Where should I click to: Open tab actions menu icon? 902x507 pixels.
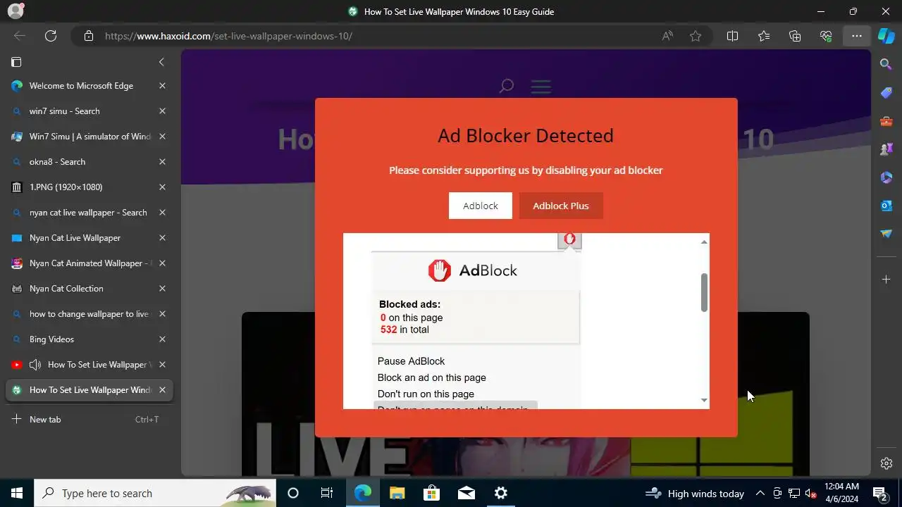pos(16,62)
